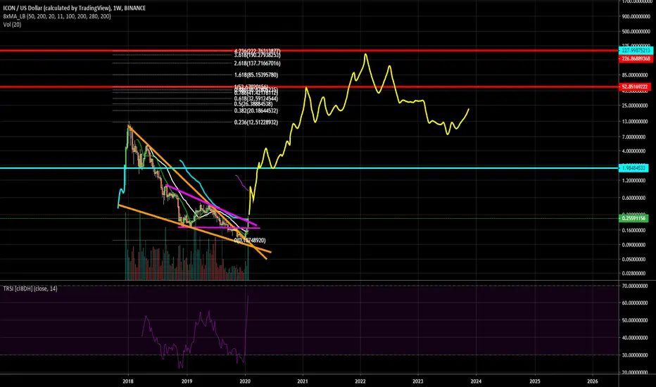Select the green 0.25591156 current price label
This screenshot has width=656, height=387.
pyautogui.click(x=633, y=218)
